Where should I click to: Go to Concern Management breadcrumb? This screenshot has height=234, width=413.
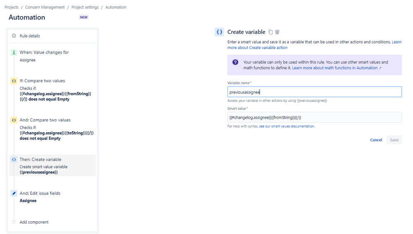(x=45, y=7)
